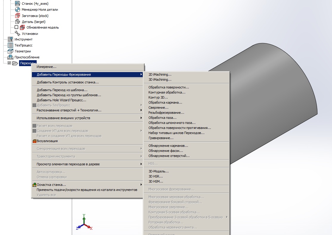Viewport: 332px width, 235px height.
Task: Select the Приспособление tree label
Action: coord(27,57)
